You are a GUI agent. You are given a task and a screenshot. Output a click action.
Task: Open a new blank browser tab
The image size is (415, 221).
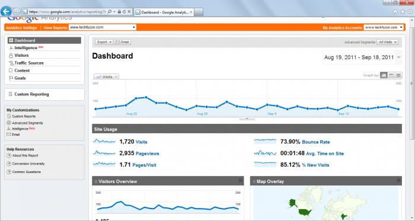[199, 12]
